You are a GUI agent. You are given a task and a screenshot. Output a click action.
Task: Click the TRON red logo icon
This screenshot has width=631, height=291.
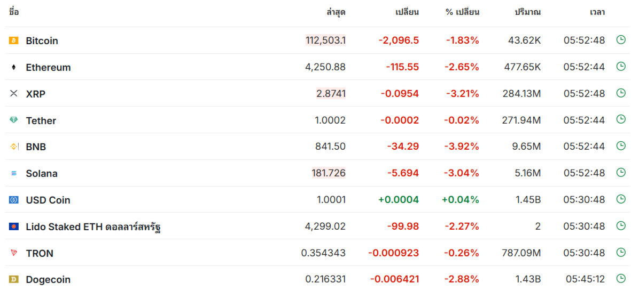[x=14, y=253]
